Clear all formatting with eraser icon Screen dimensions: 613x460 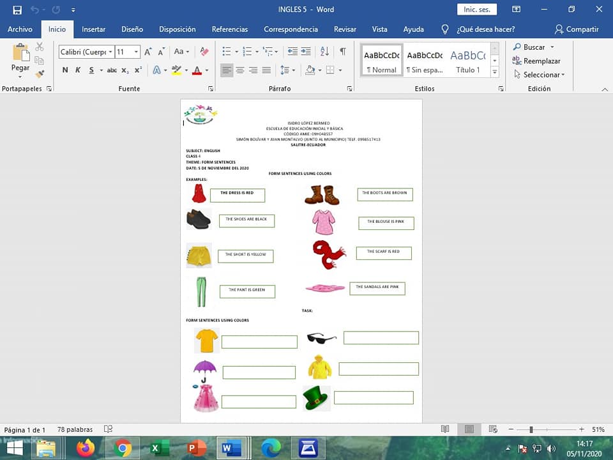[x=204, y=52]
